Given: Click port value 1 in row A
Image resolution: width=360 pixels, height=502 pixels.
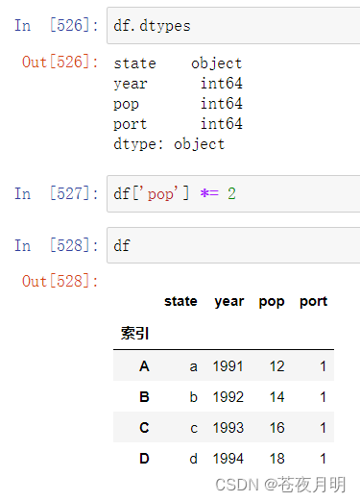Looking at the screenshot, I should [x=324, y=366].
